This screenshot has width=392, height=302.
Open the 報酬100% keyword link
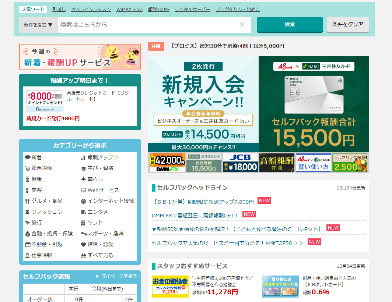(x=159, y=10)
